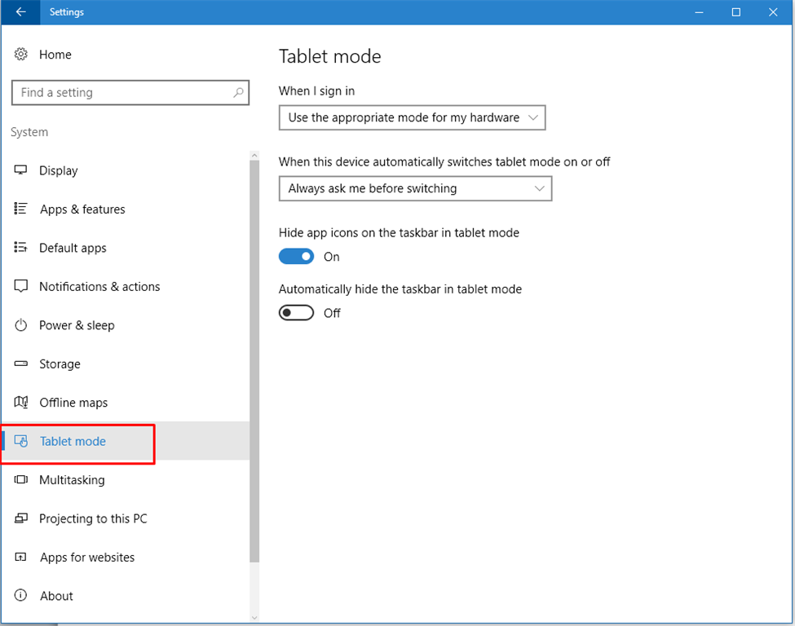Click the sidebar scroll down arrow
The width and height of the screenshot is (795, 626).
[x=254, y=617]
